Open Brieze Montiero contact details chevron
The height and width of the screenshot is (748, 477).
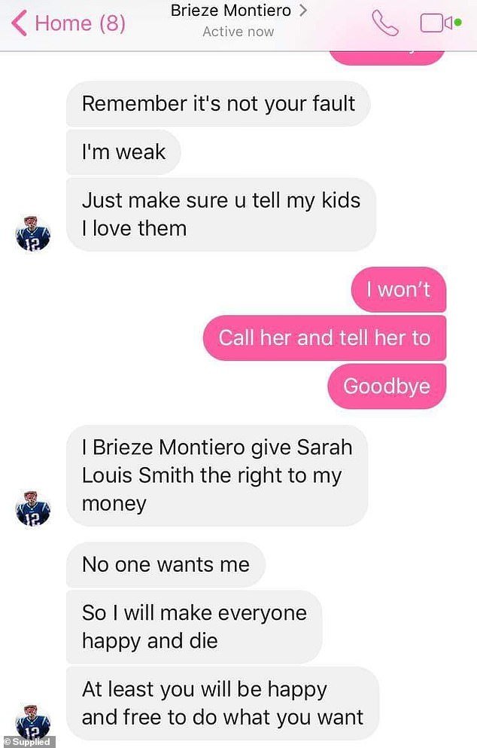coord(302,11)
